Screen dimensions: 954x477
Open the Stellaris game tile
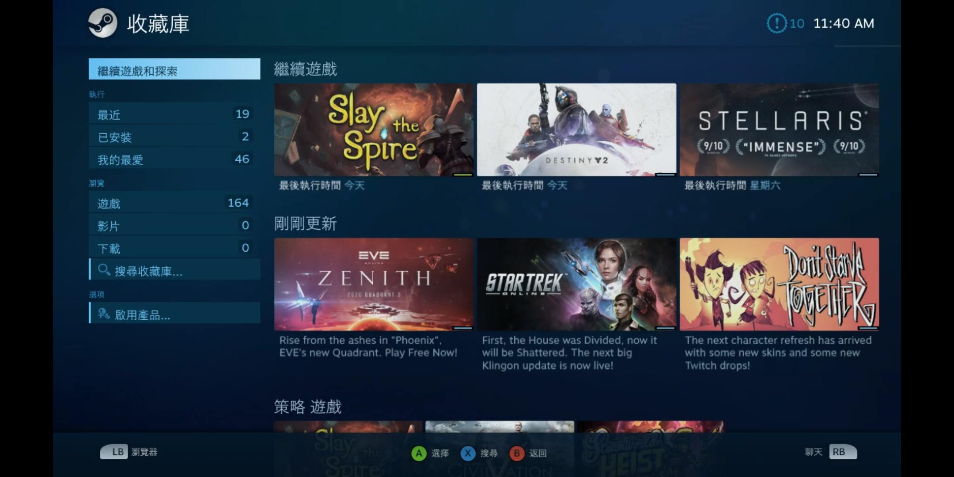tap(779, 130)
